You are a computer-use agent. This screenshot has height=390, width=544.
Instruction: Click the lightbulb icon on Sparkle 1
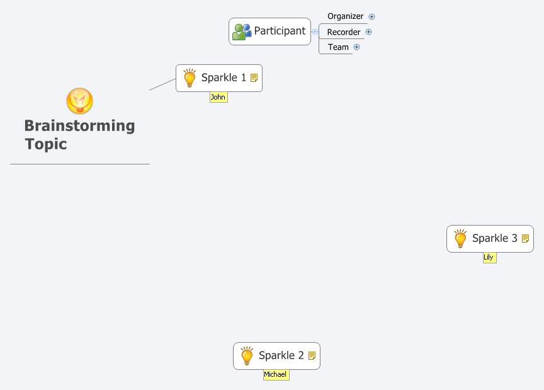click(x=188, y=77)
